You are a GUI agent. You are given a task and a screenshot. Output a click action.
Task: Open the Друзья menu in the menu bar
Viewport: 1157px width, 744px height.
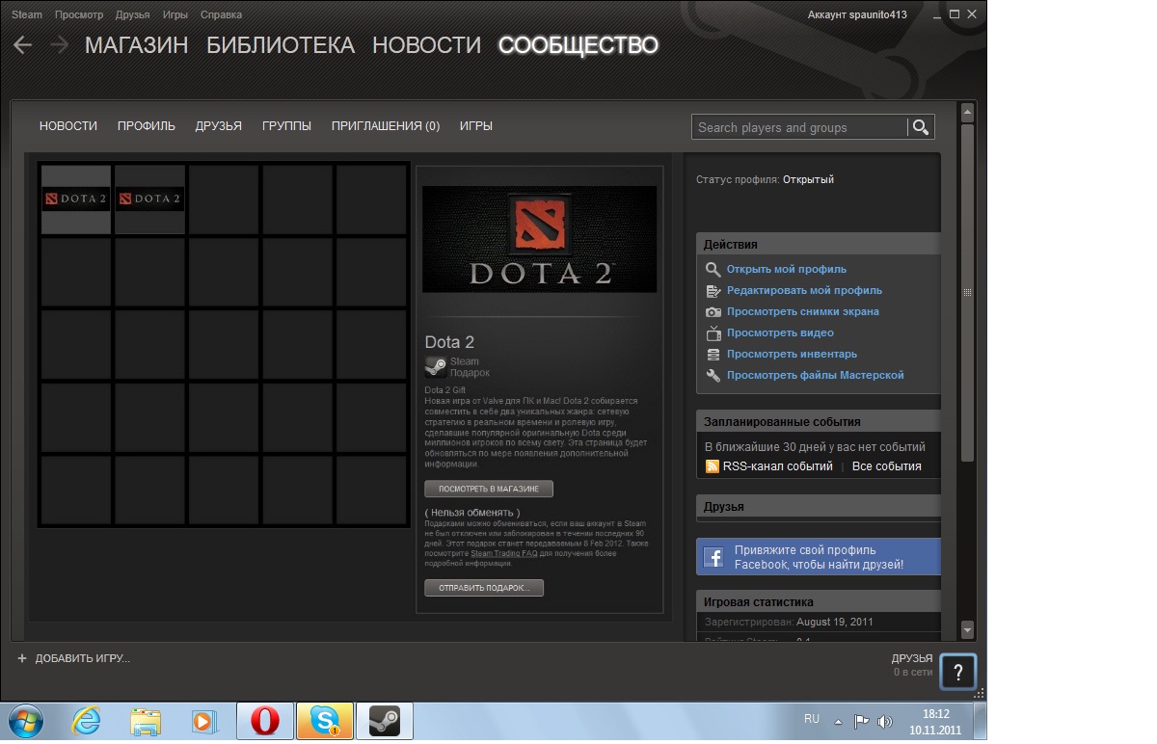132,14
